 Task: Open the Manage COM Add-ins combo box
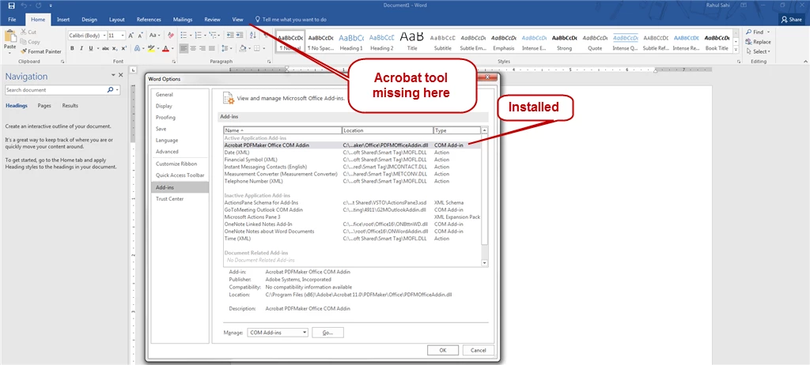278,333
